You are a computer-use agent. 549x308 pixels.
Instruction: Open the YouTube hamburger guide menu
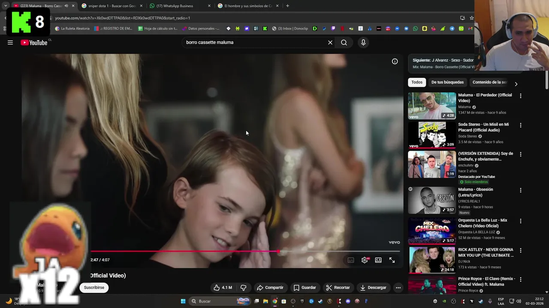(10, 42)
